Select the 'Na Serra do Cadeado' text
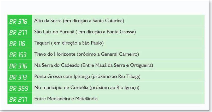Screen dimensions: 212x112 [x=57, y=65]
